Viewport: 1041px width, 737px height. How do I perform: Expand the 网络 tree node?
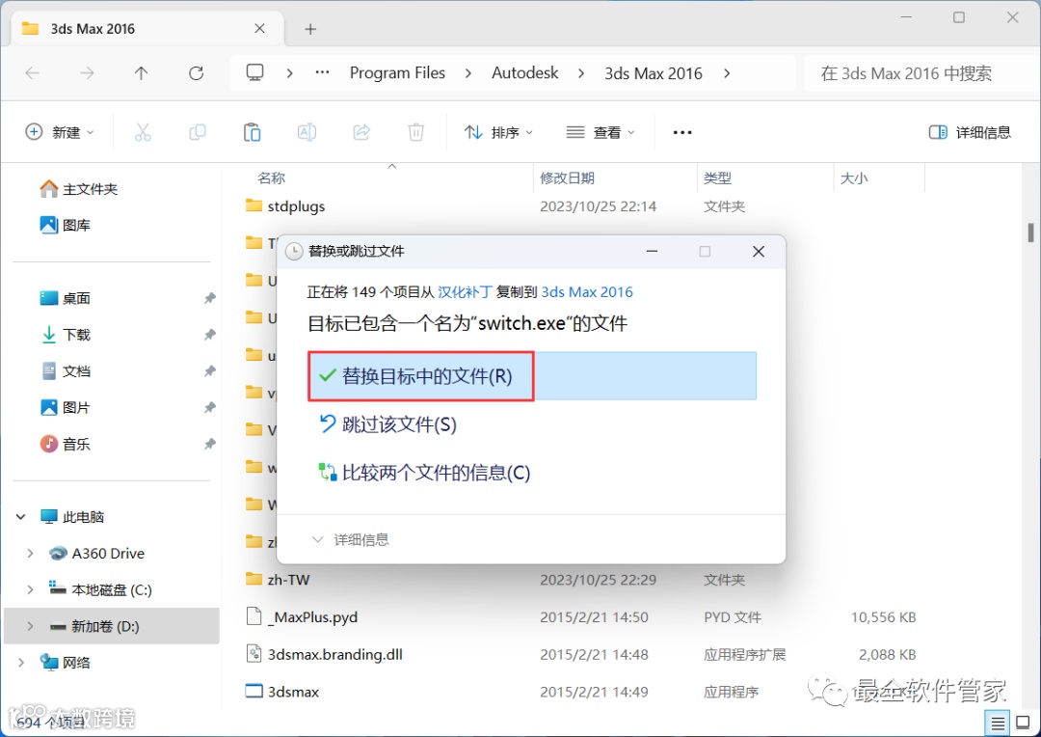(x=20, y=663)
